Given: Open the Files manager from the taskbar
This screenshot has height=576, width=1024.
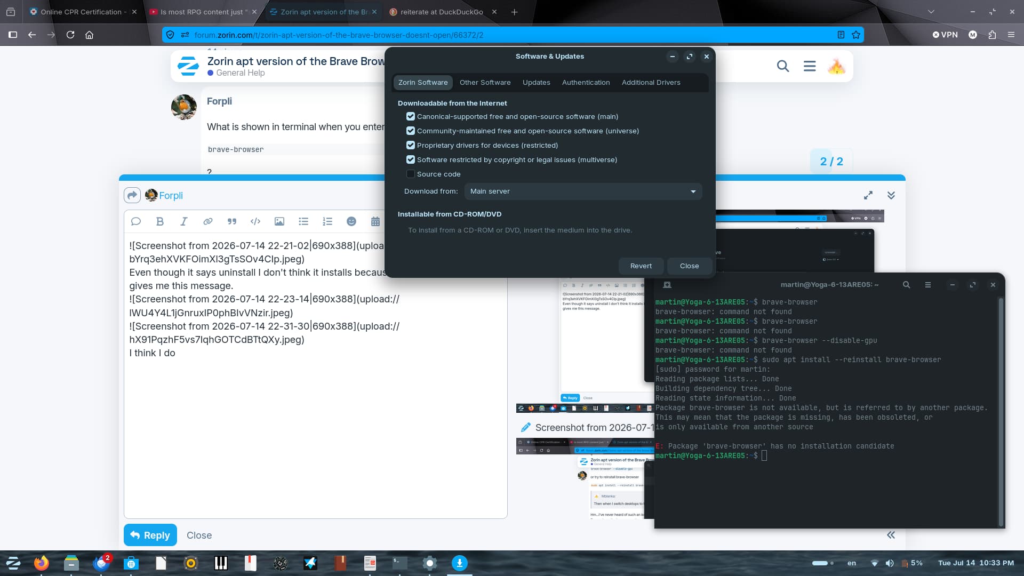Looking at the screenshot, I should point(71,563).
